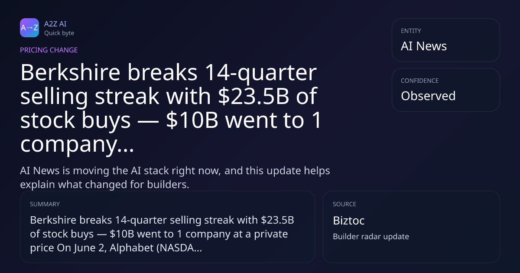Select the Quick byte subtitle text
This screenshot has height=273, width=520.
tap(59, 33)
